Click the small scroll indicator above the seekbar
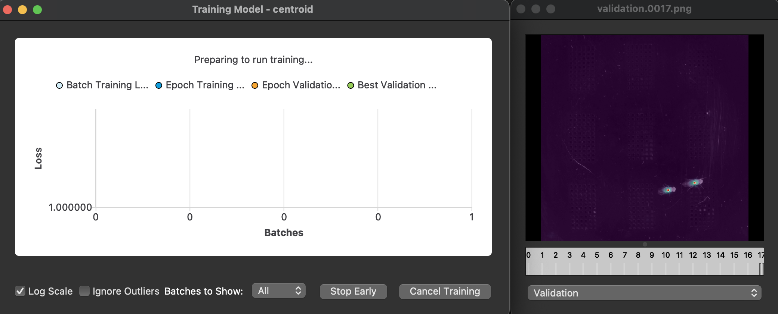778x314 pixels. pyautogui.click(x=645, y=244)
